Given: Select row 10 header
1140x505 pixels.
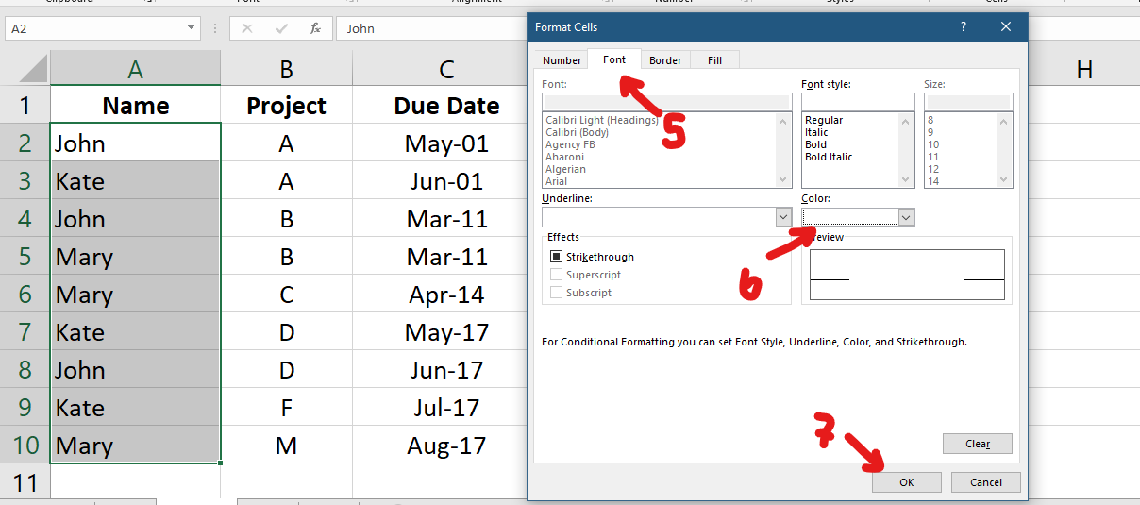Looking at the screenshot, I should tap(25, 446).
